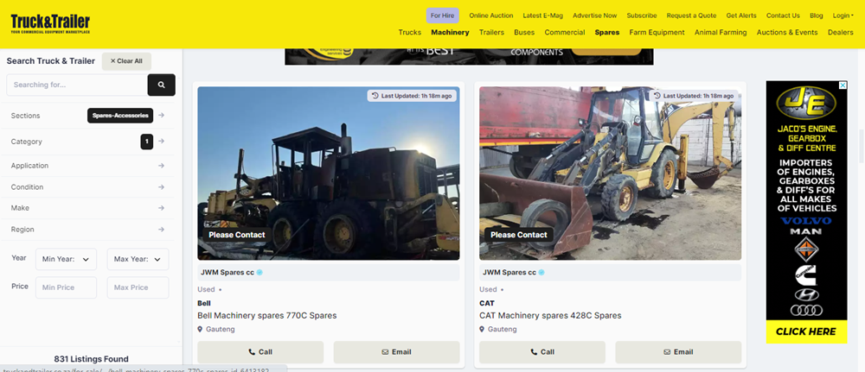Image resolution: width=865 pixels, height=372 pixels.
Task: Open CAT Machinery spares 428C Spares title
Action: [550, 316]
